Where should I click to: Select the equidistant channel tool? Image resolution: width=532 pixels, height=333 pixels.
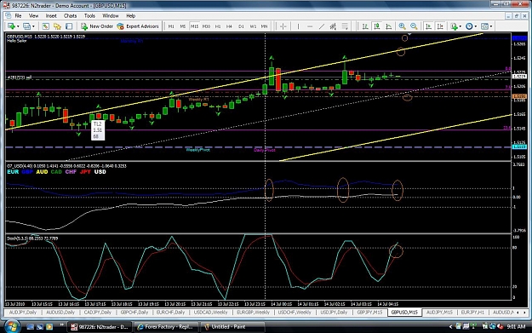click(x=333, y=26)
